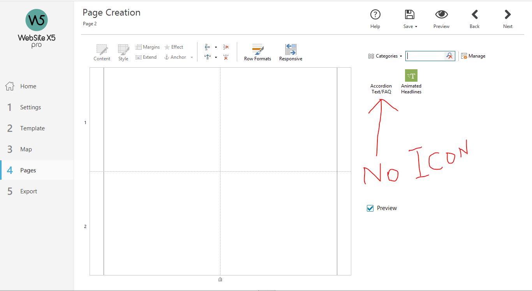Go to Home in the sidebar
The height and width of the screenshot is (291, 532).
37,86
